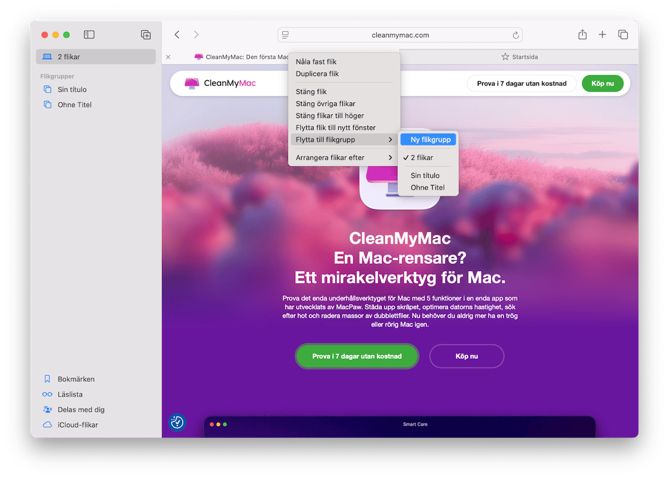
Task: Reload the cleanmymac.com page
Action: 516,35
